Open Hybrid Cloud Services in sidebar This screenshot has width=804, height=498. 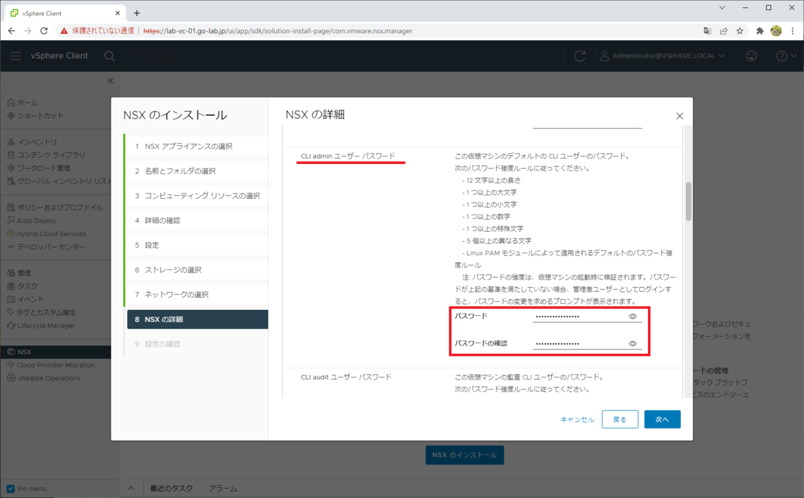coord(46,234)
